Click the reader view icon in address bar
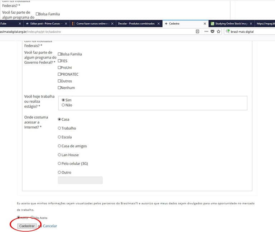The image size is (275, 232). tap(198, 32)
